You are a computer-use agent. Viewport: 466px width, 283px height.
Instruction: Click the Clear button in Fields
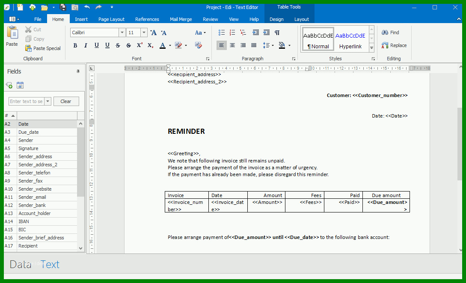(x=66, y=101)
